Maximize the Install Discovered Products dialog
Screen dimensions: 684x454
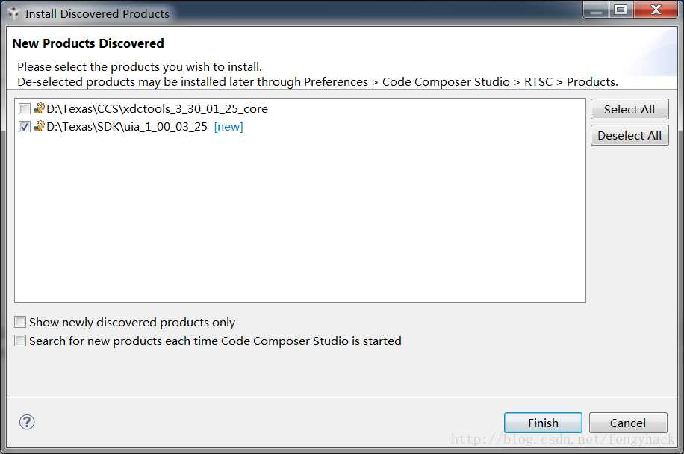tap(621, 10)
